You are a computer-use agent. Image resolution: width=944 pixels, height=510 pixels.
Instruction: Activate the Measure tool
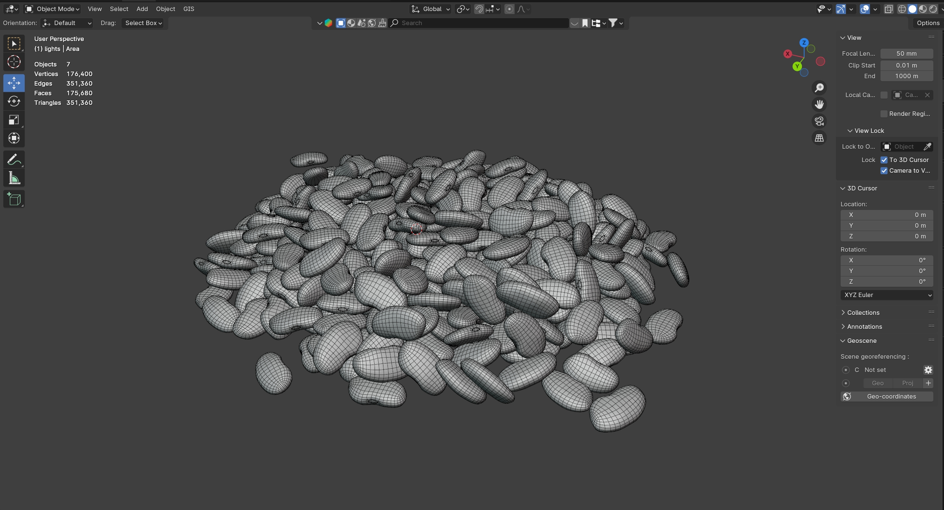(x=14, y=179)
